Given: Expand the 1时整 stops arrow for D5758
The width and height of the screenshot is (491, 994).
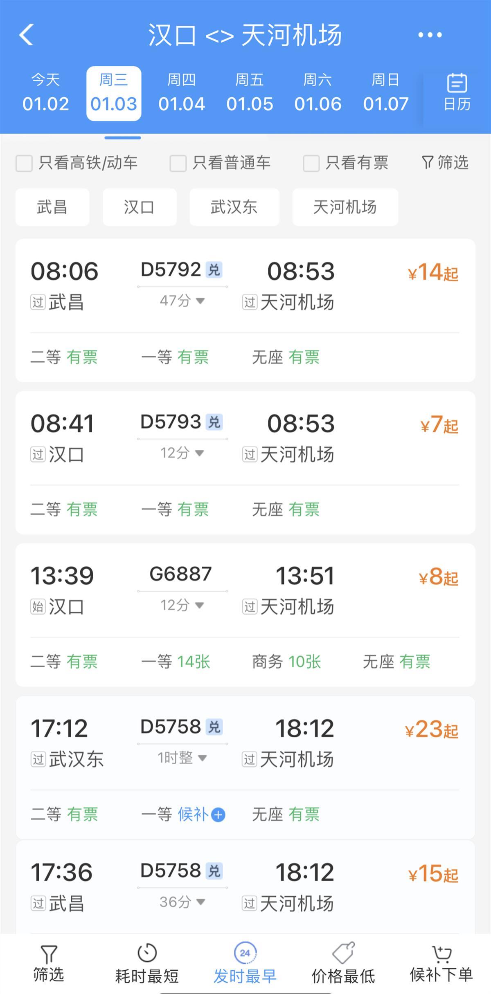Looking at the screenshot, I should coord(202,758).
